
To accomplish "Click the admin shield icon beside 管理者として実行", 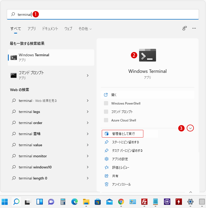I will (x=107, y=134).
